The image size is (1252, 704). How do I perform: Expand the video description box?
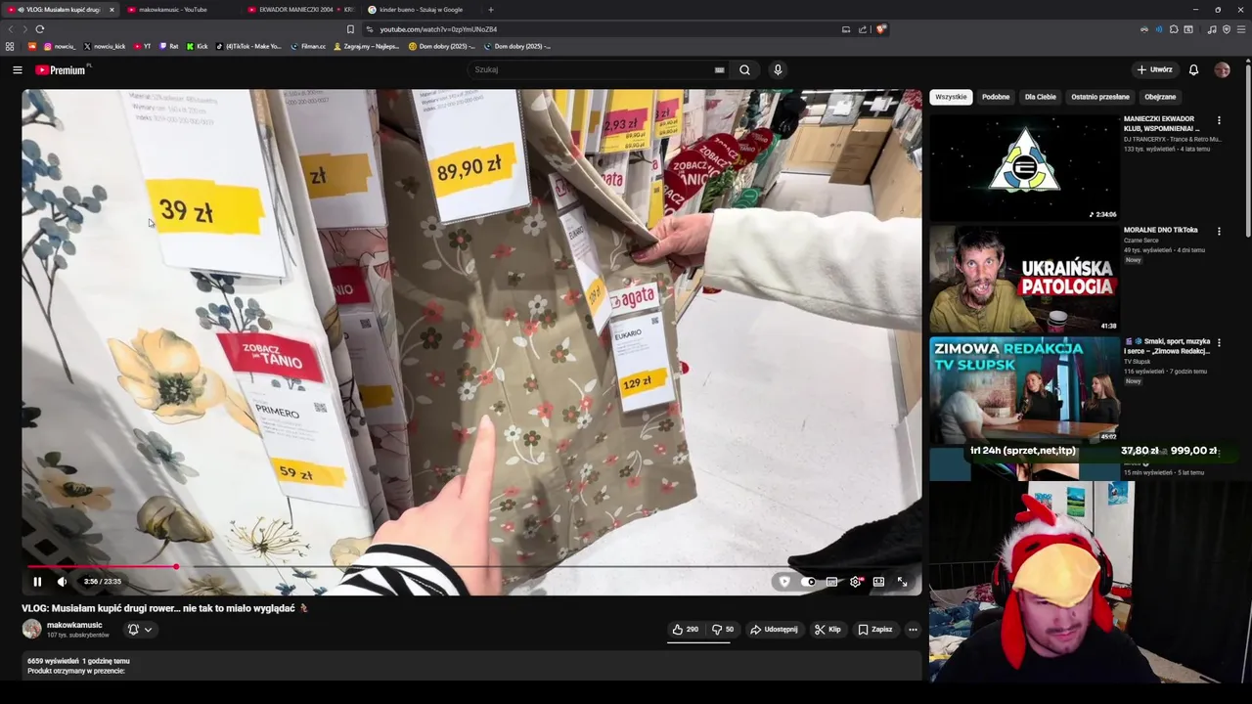[x=471, y=666]
